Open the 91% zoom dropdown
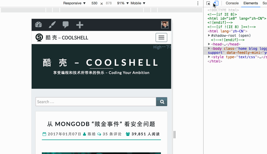This screenshot has width=267, height=154. click(123, 3)
